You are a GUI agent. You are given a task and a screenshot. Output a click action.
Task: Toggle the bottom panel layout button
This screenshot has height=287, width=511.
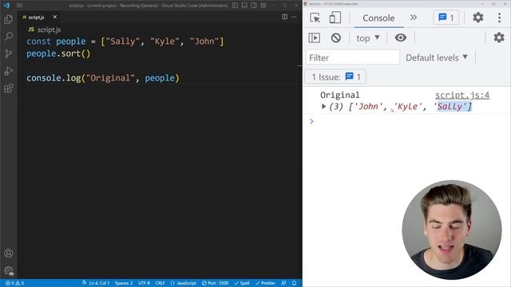pyautogui.click(x=244, y=6)
